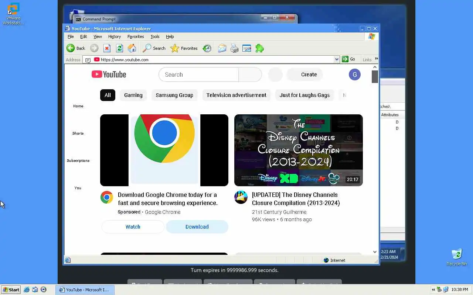Select the All filter chip
The image size is (473, 295).
click(108, 95)
